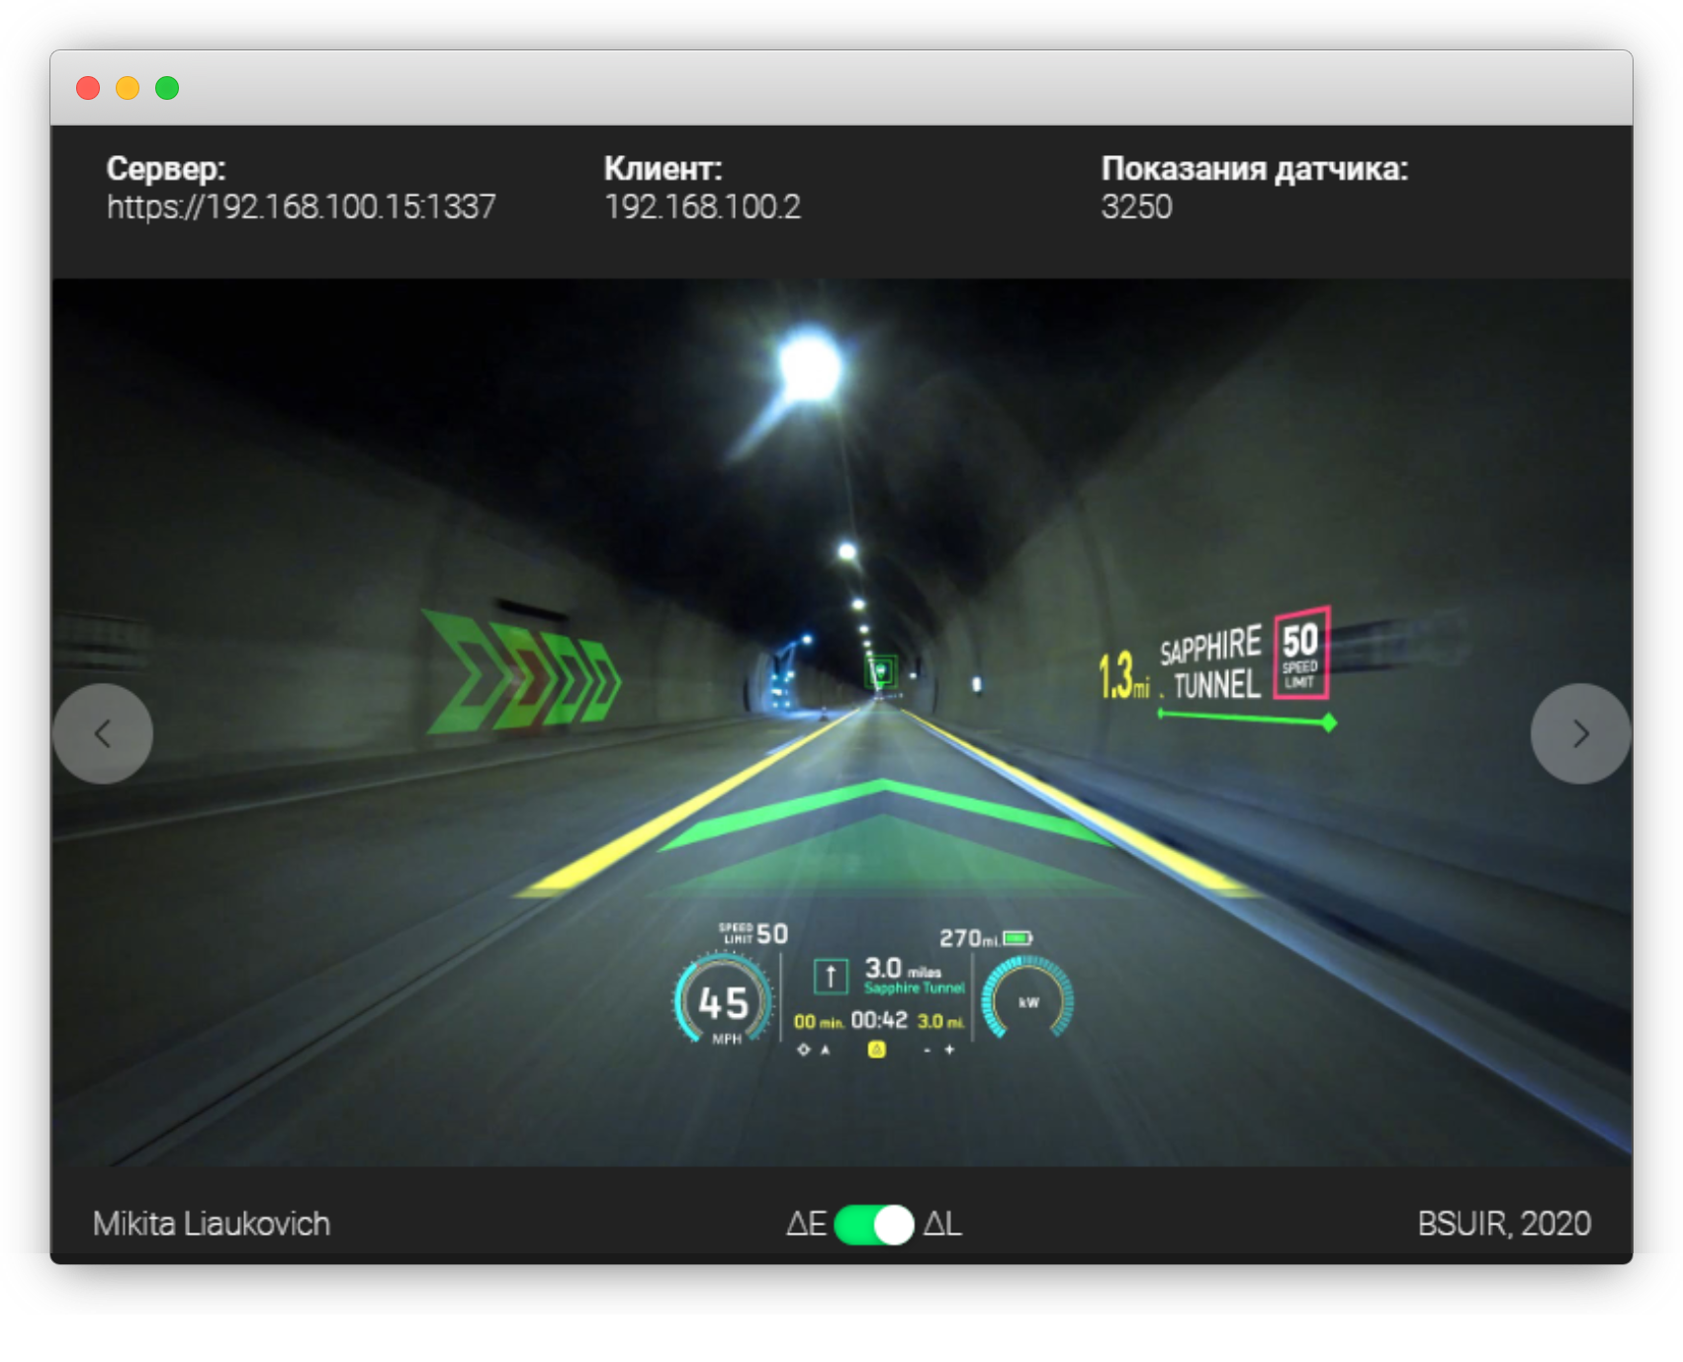Click the small triangle icon beside the diamond
This screenshot has width=1683, height=1362.
[826, 1050]
